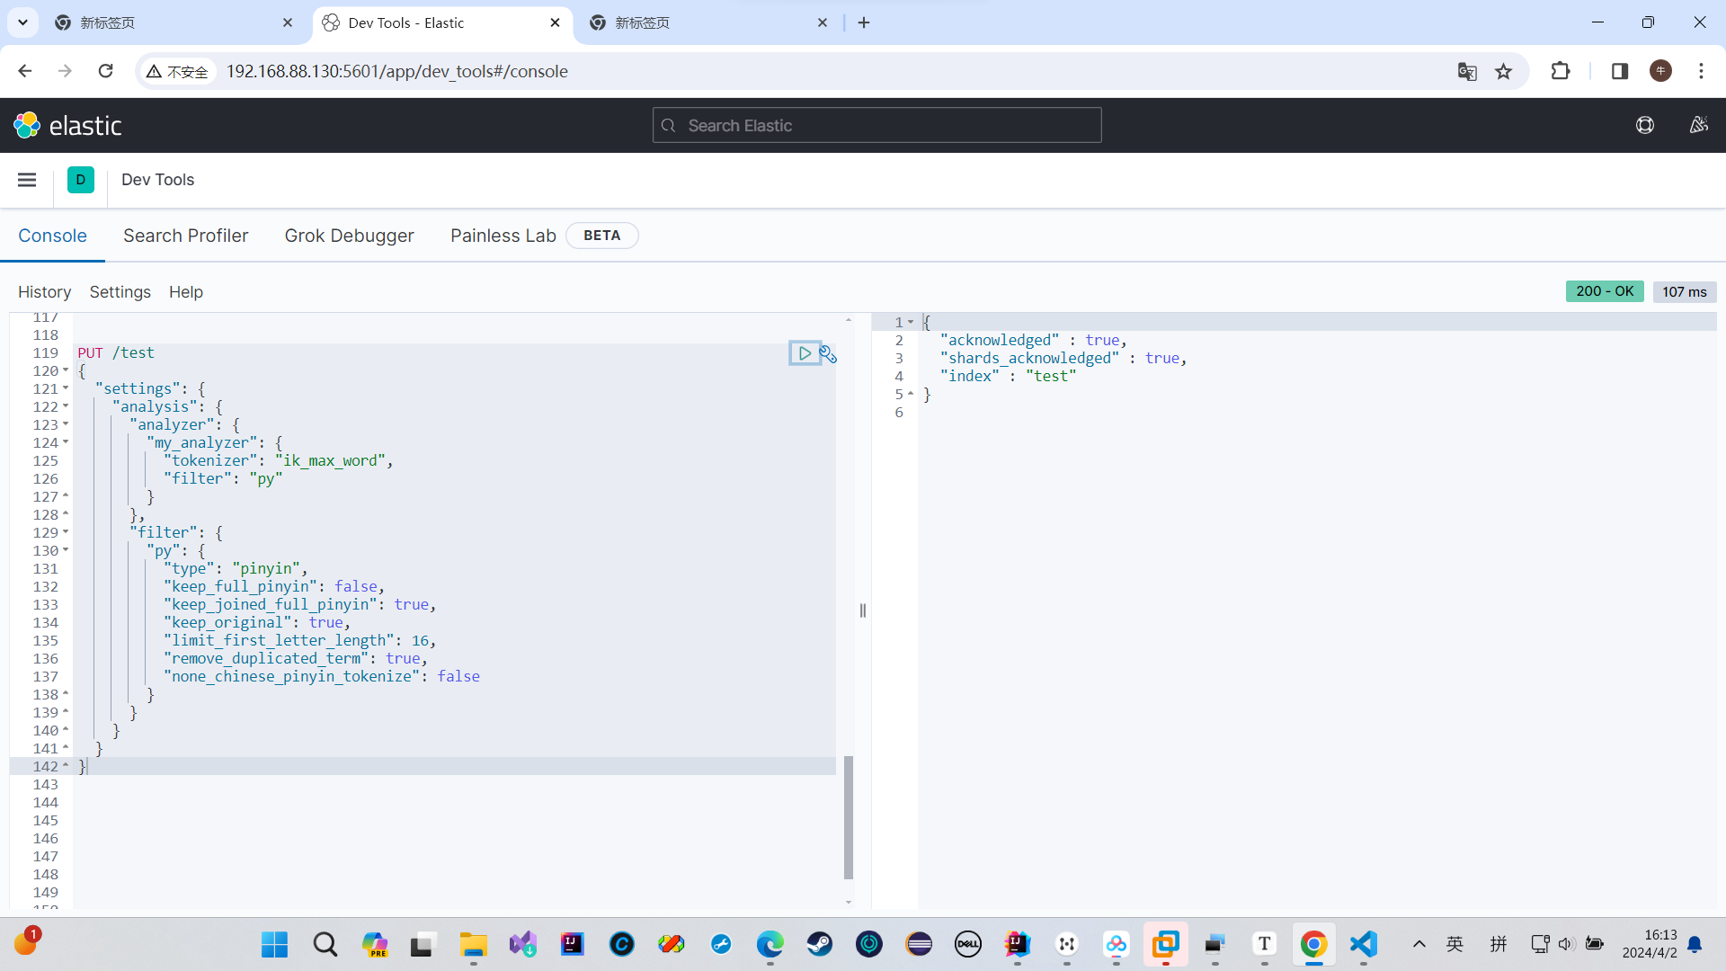Open the hamburger navigation menu

point(27,180)
